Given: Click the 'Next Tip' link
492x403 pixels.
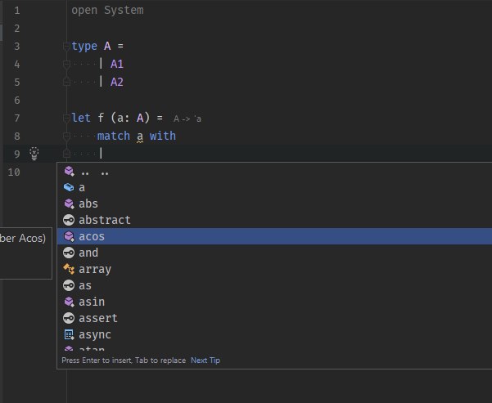Looking at the screenshot, I should (205, 360).
